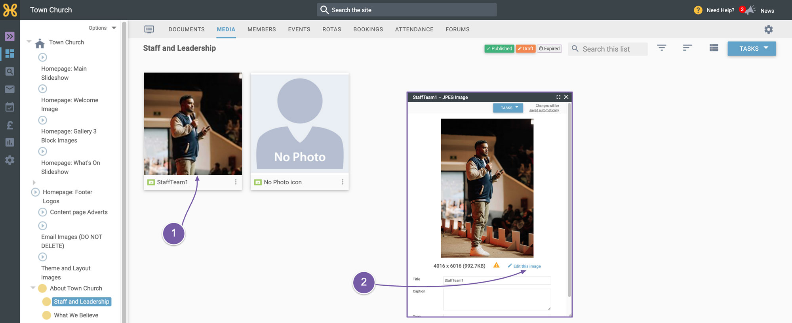Click the warning triangle beside image dimensions
The height and width of the screenshot is (323, 792).
coord(496,265)
